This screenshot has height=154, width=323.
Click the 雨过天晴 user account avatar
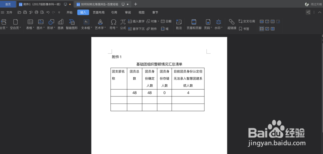click(307, 4)
